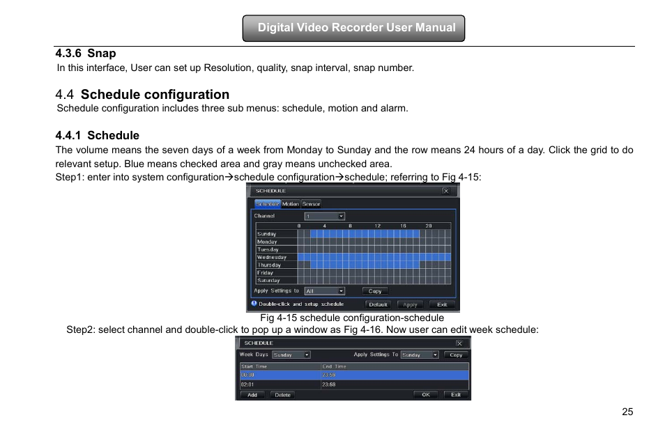Screen dimensions: 665x443
Task: Click the Add button
Action: tap(252, 395)
